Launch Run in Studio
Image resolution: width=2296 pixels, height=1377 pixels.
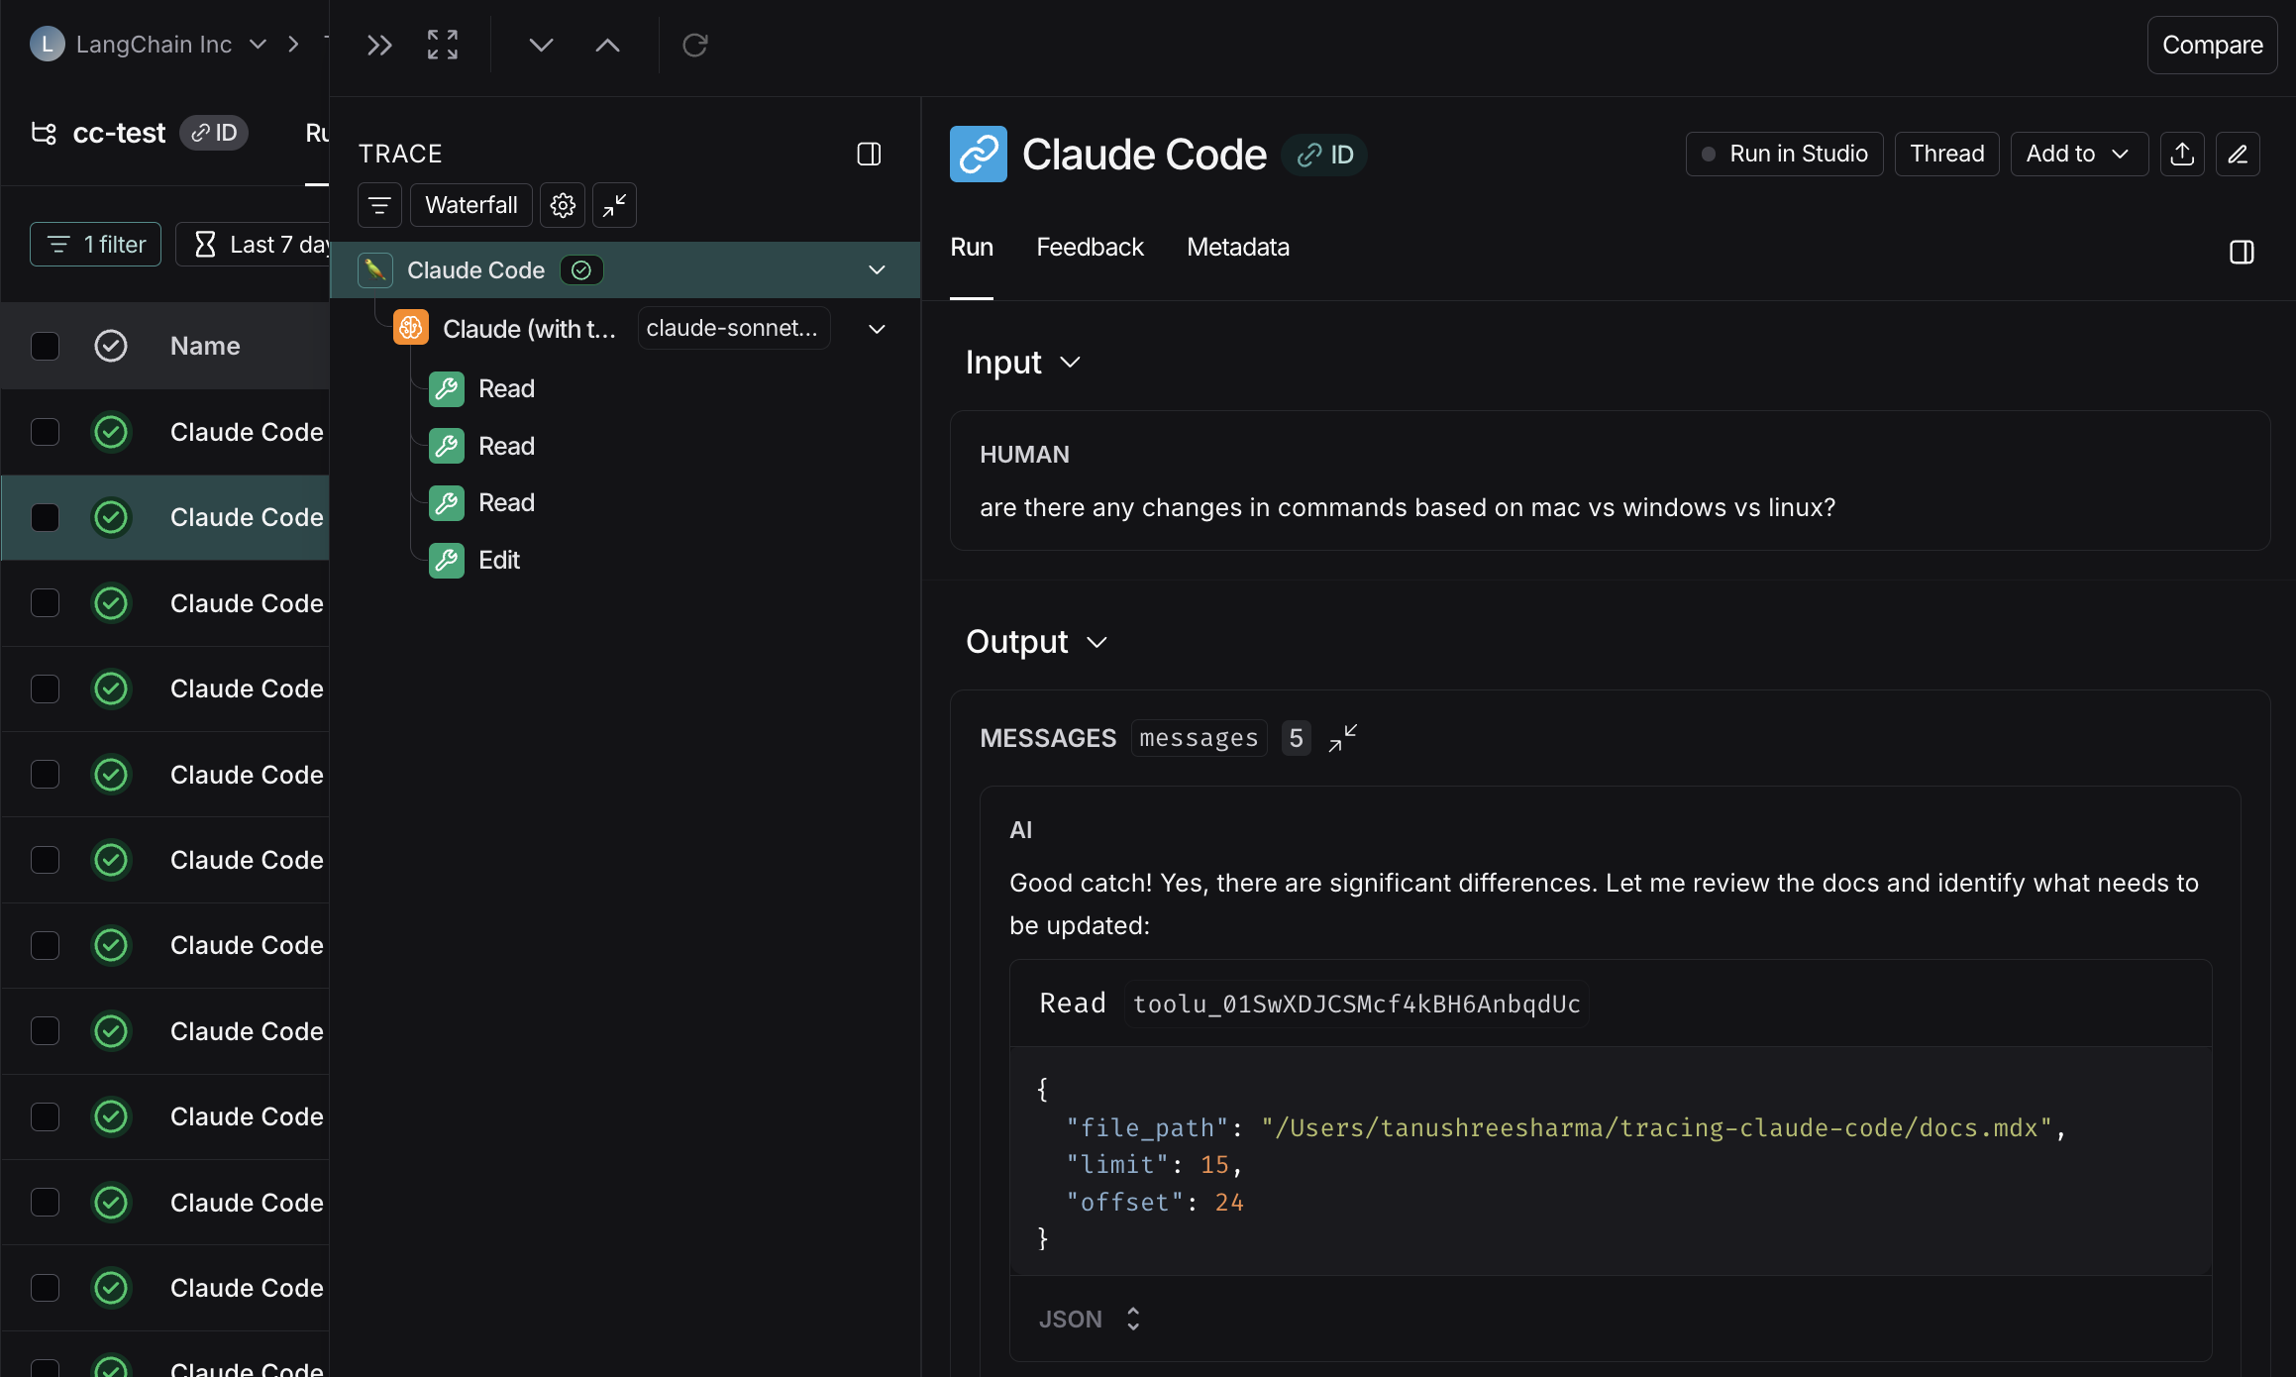pyautogui.click(x=1784, y=154)
